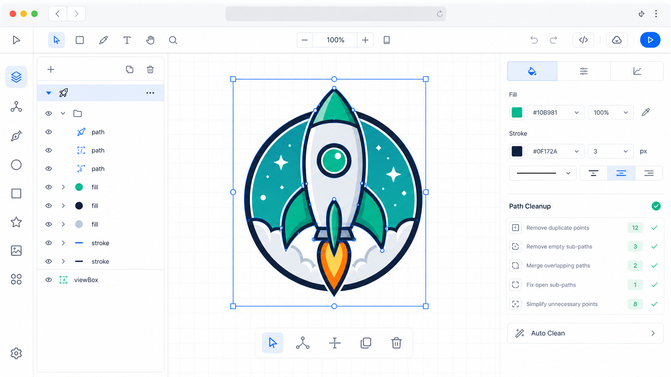Image resolution: width=671 pixels, height=377 pixels.
Task: Select the node edit tool in bottom bar
Action: point(303,343)
